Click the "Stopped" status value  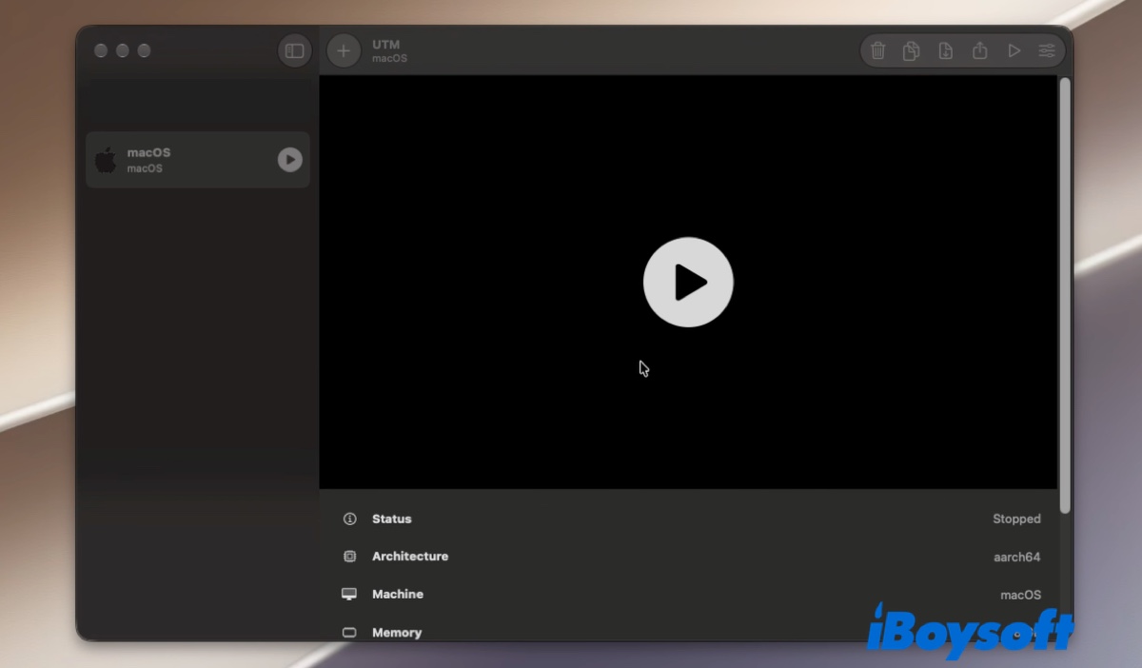(1016, 519)
